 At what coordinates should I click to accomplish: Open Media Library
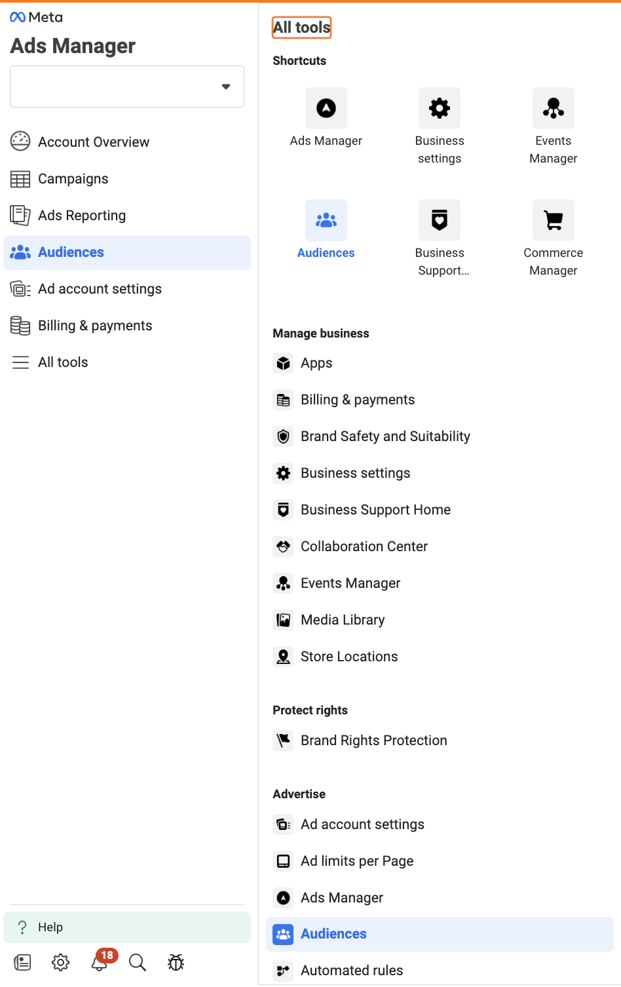coord(440,620)
